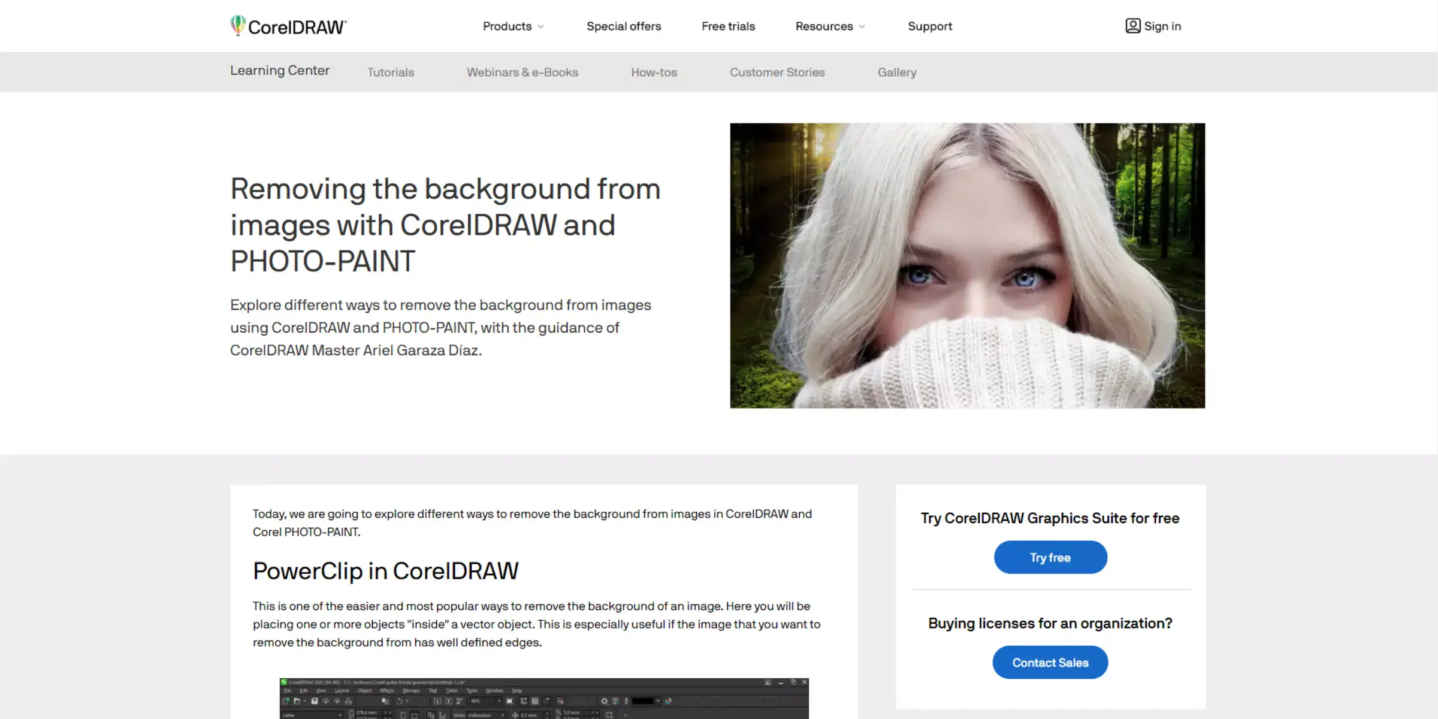Expand the Products dropdown menu
The image size is (1438, 719).
pyautogui.click(x=513, y=26)
